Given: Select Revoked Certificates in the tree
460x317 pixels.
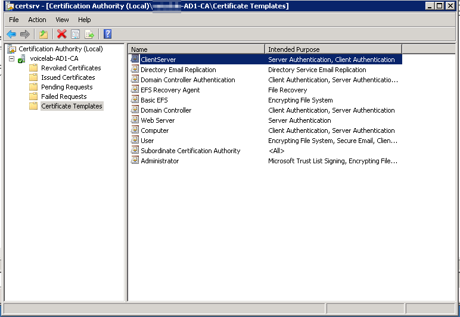Looking at the screenshot, I should [71, 68].
